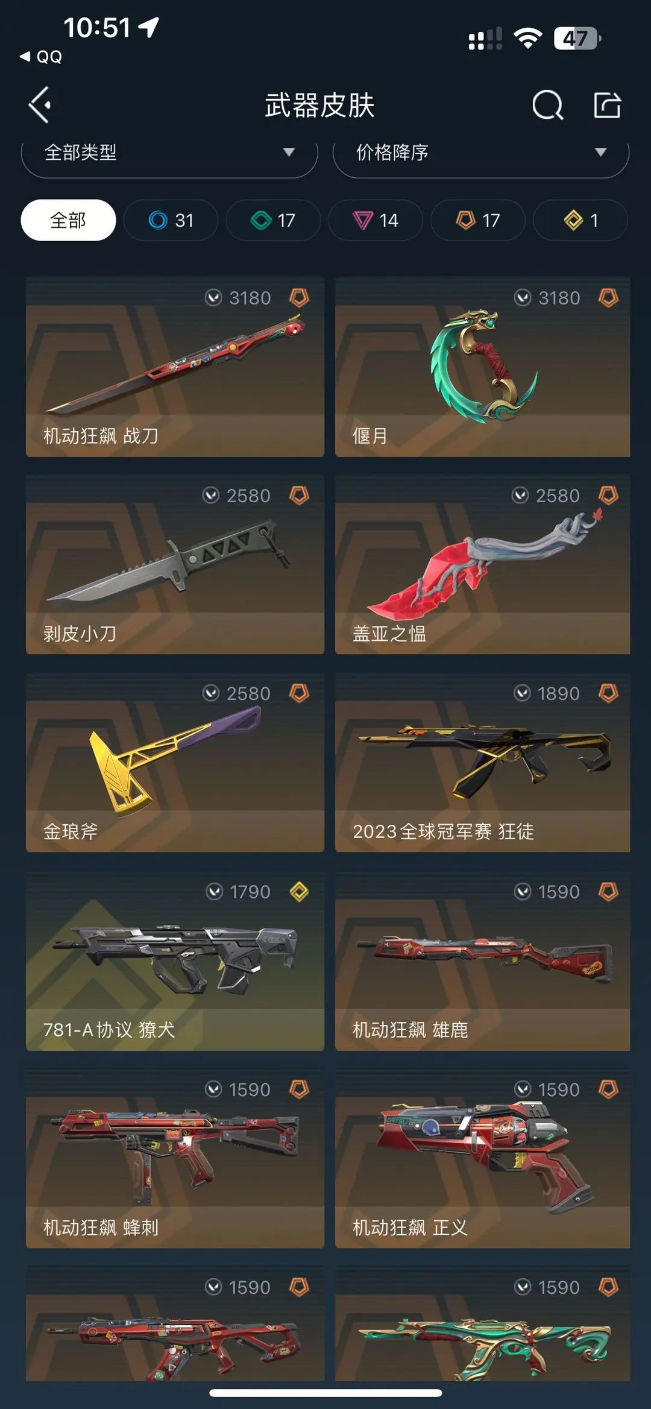651x1409 pixels.
Task: Select the 全部 filter tab
Action: [68, 220]
